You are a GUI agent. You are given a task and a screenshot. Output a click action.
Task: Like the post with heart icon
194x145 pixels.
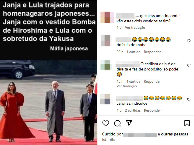click(x=106, y=123)
